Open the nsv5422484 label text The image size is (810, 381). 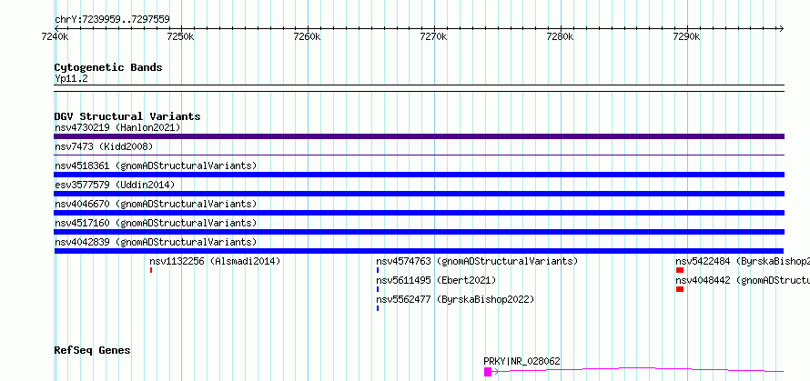pyautogui.click(x=743, y=261)
